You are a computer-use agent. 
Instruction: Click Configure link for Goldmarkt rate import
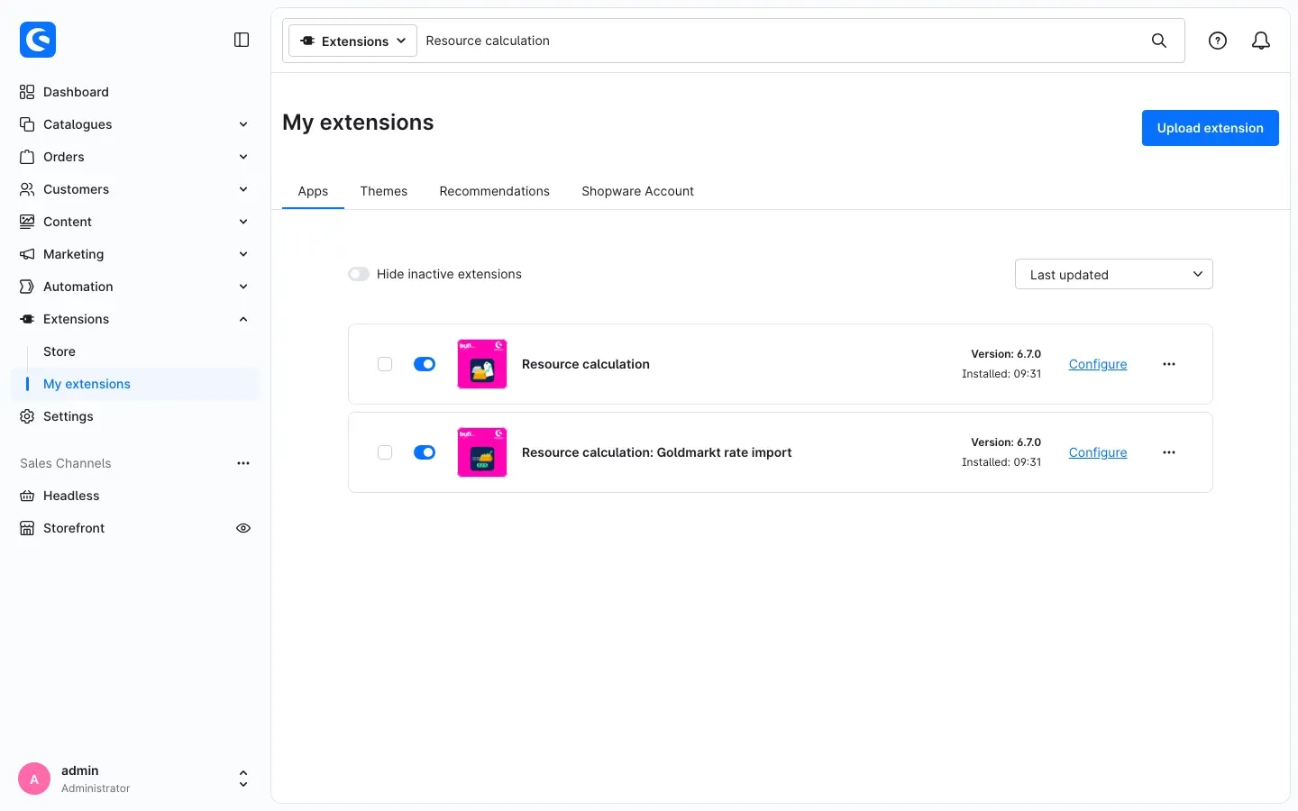click(1098, 452)
